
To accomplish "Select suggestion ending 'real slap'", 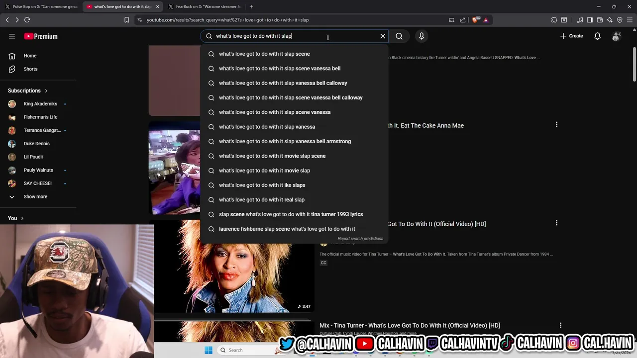I will (x=294, y=199).
